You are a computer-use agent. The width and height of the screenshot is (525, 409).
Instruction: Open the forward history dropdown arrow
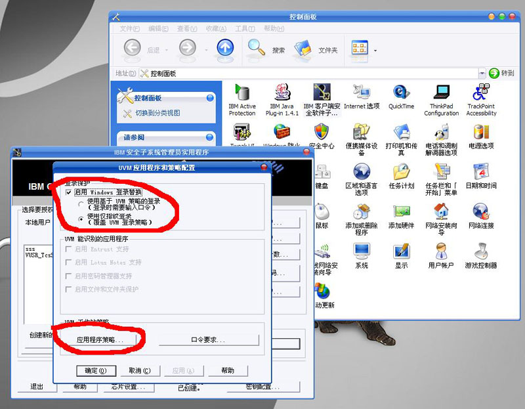click(206, 51)
